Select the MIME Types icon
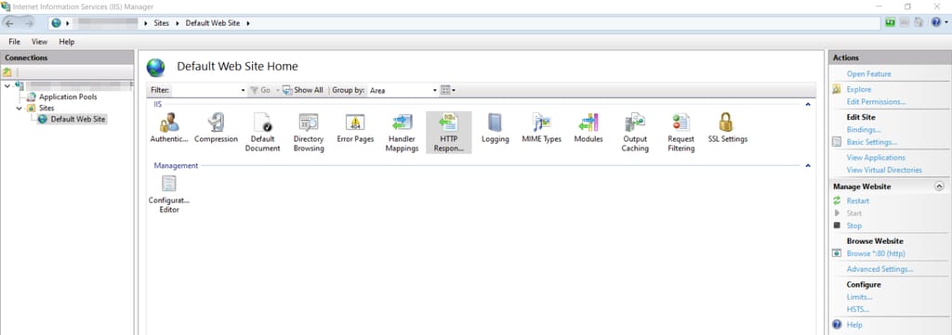This screenshot has height=335, width=952. (x=542, y=128)
